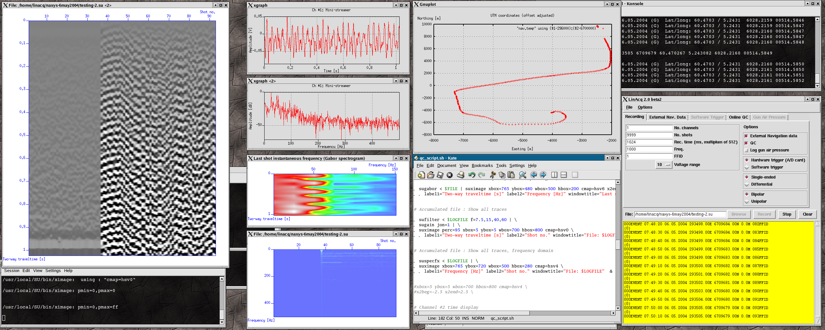Open Settings menu in bottom-left terminal
The width and height of the screenshot is (825, 330).
pos(53,271)
